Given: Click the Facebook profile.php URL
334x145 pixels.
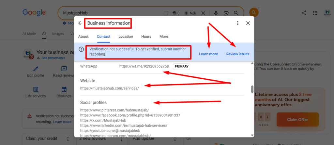Looking at the screenshot, I should [130, 115].
